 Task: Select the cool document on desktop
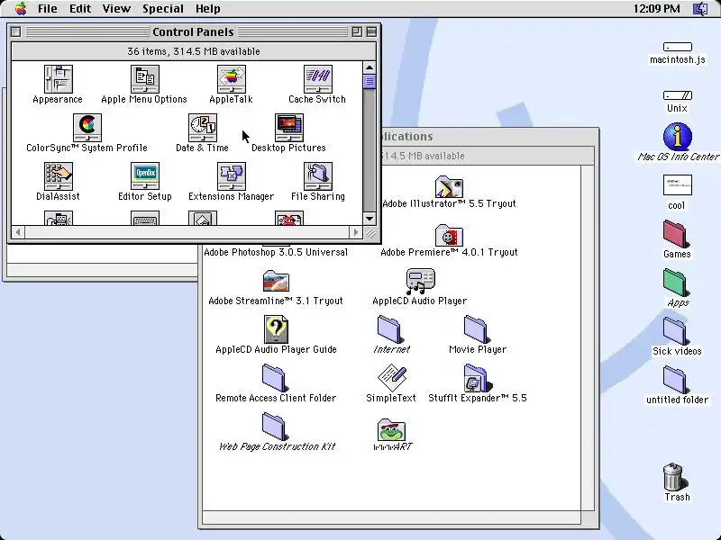[x=678, y=185]
